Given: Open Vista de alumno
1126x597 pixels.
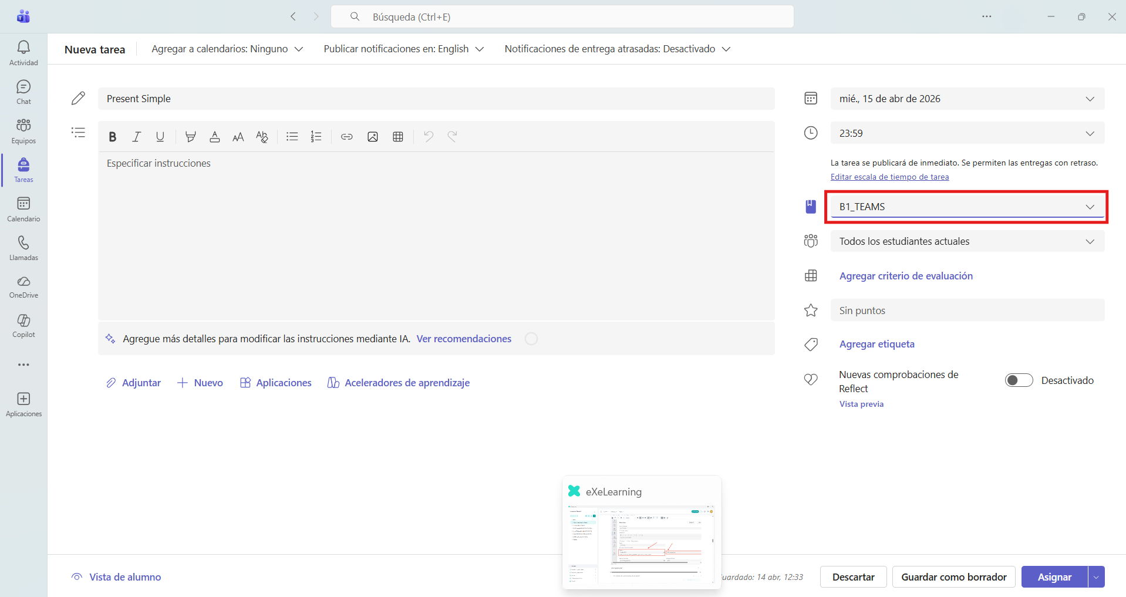Looking at the screenshot, I should [x=116, y=577].
